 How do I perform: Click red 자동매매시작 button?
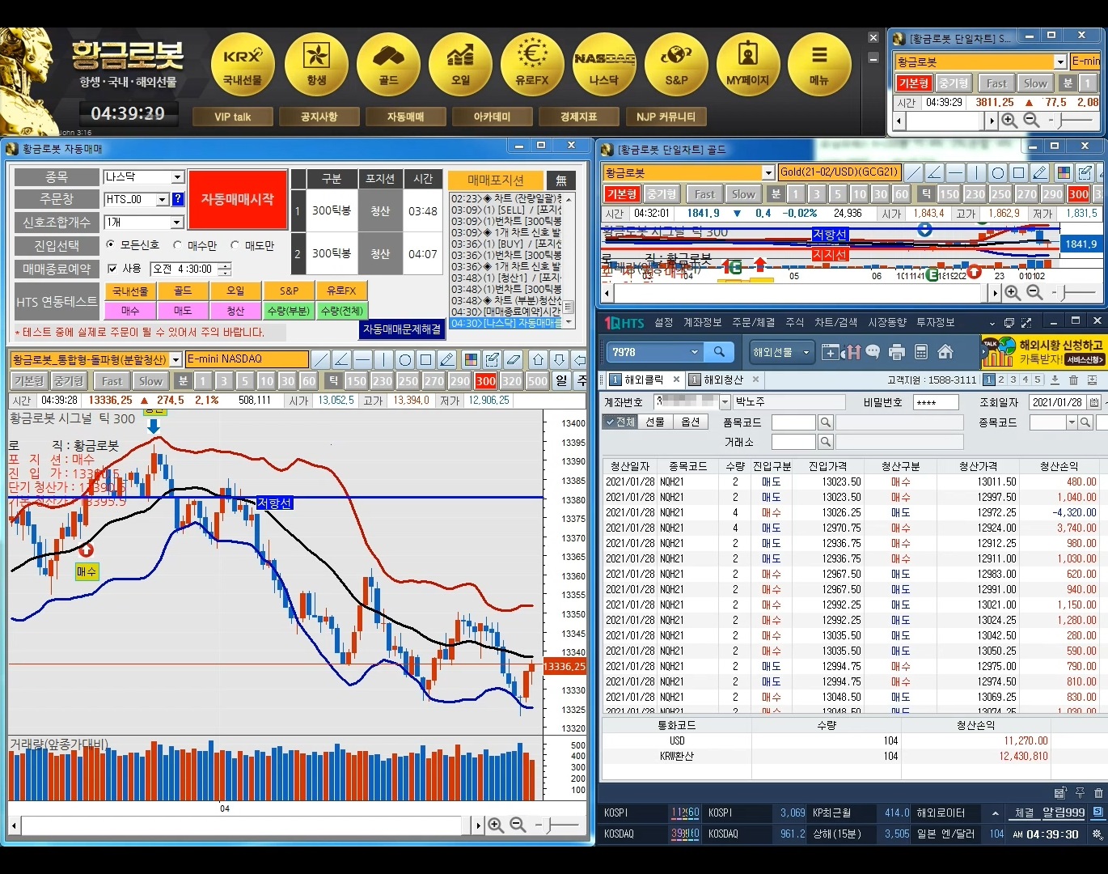238,199
